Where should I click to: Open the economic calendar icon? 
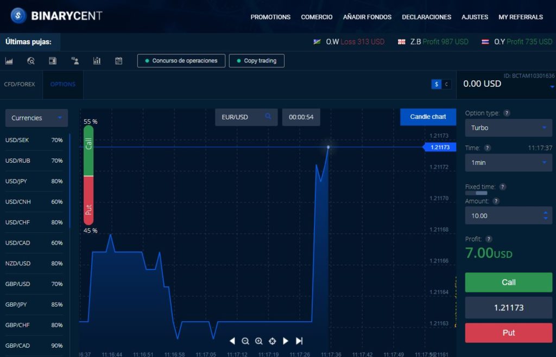coord(119,61)
